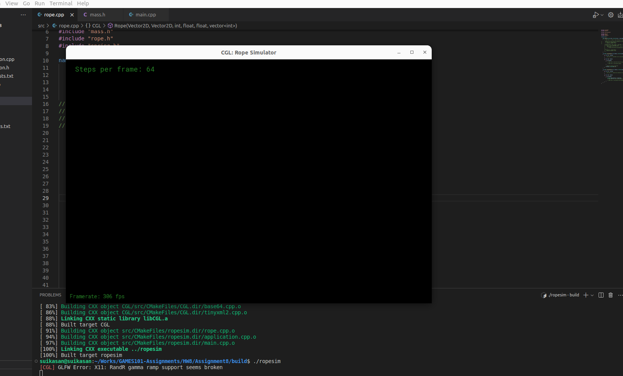
Task: Create a new terminal with plus icon
Action: (x=586, y=295)
